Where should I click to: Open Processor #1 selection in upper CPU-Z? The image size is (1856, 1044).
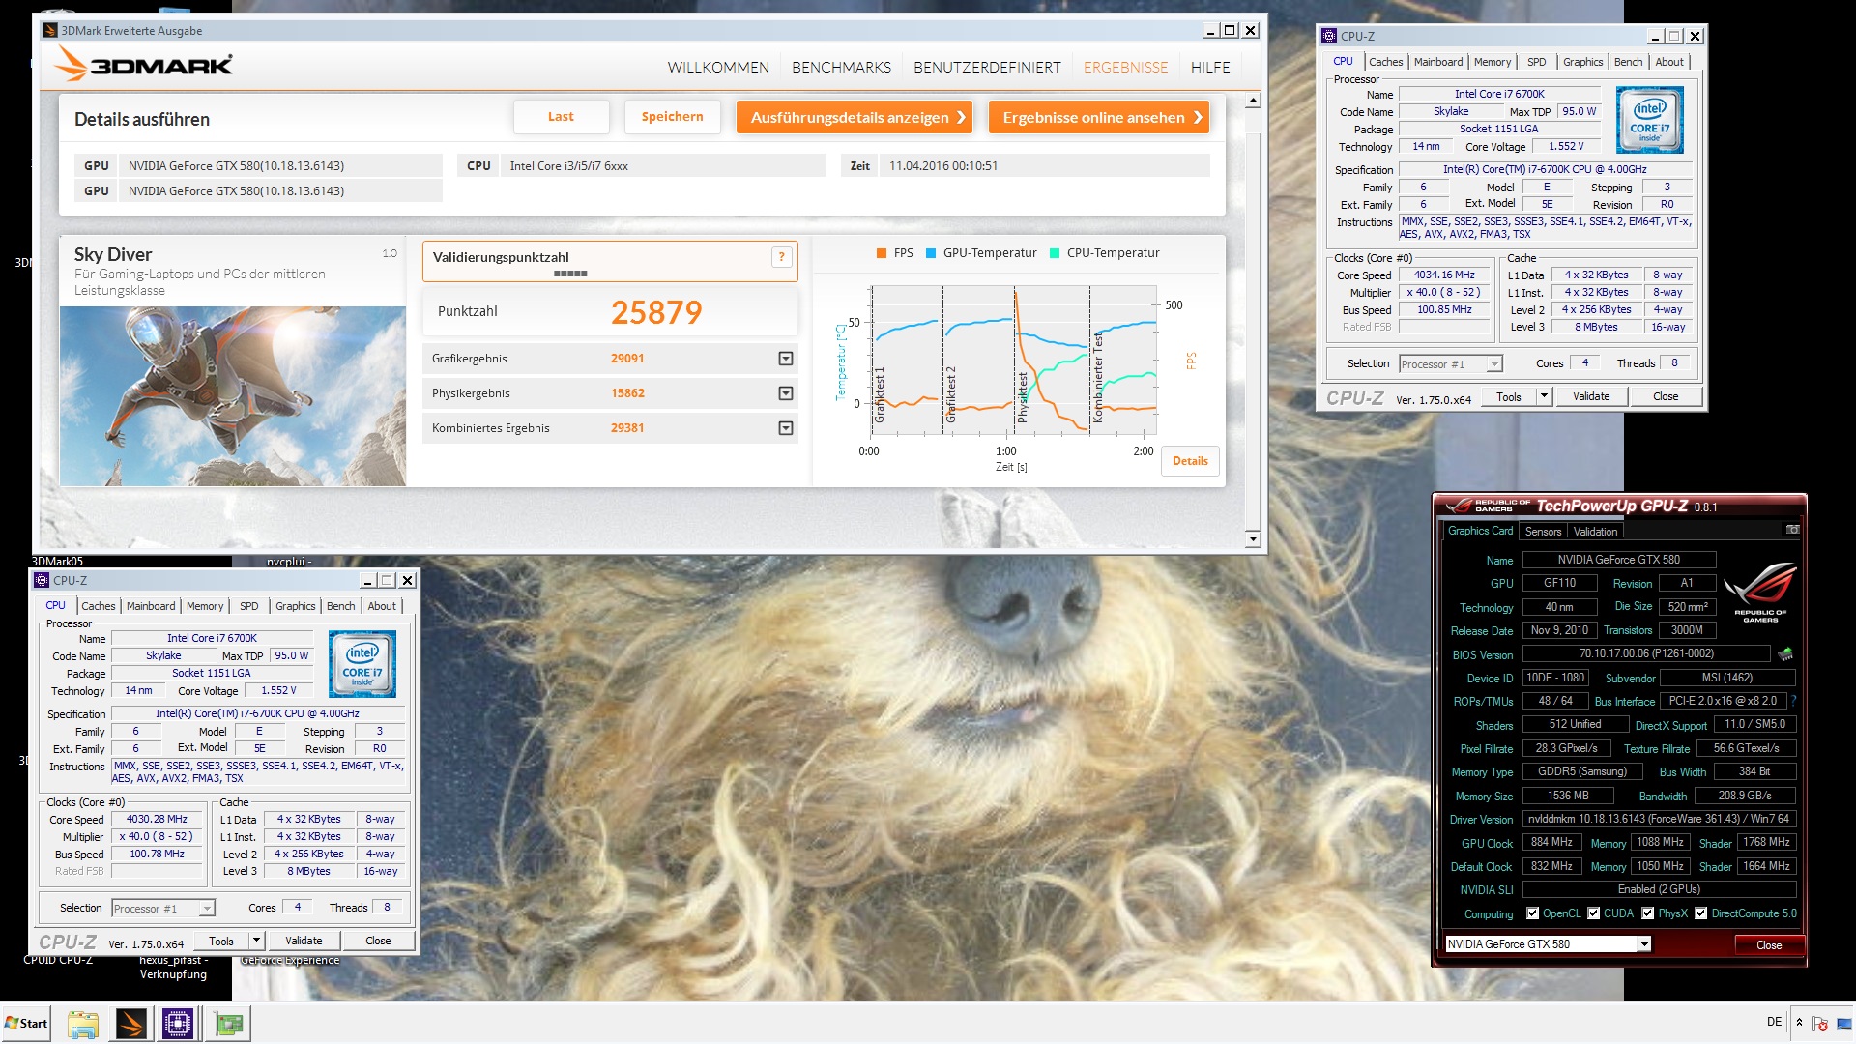click(x=1451, y=364)
